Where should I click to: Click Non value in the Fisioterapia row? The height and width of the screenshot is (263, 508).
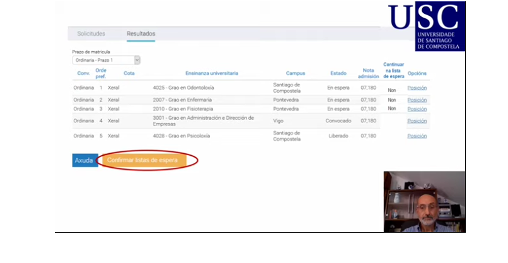392,108
